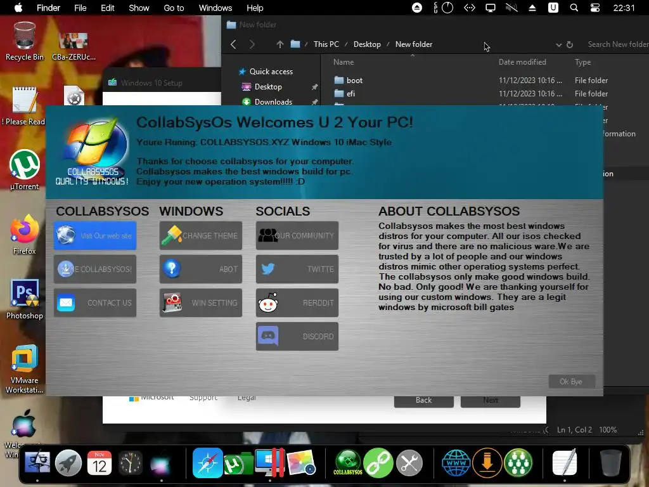Open the trash can in the dock
Viewport: 649px width, 487px height.
[610, 462]
